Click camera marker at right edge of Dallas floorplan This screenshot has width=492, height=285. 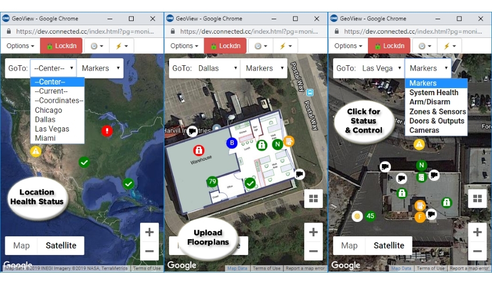click(x=299, y=174)
